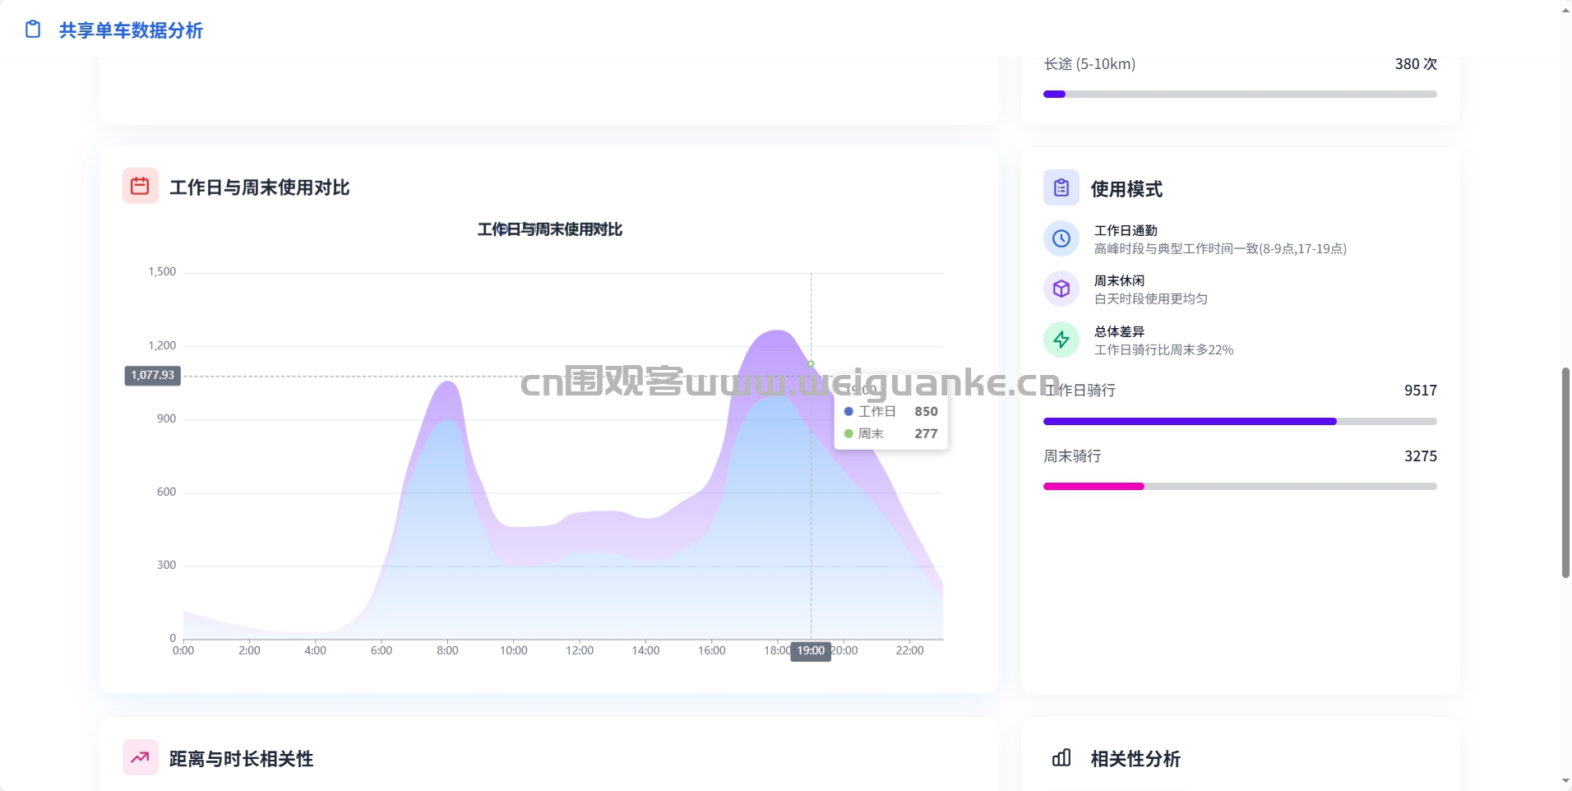1572x791 pixels.
Task: Click the 12:00 label on chart x-axis
Action: (580, 650)
